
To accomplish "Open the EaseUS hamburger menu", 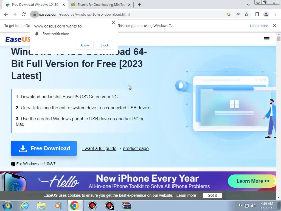I will click(267, 39).
